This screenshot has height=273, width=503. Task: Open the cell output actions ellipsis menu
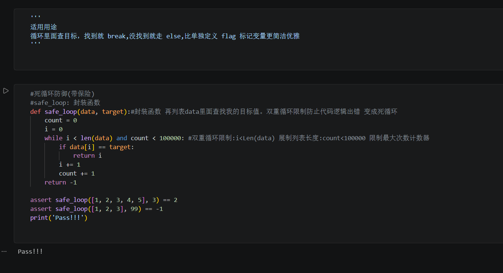click(4, 251)
